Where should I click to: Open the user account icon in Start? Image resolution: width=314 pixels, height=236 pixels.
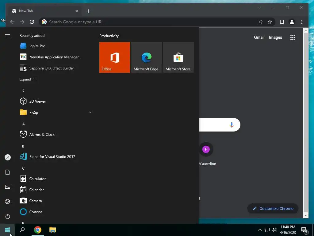point(8,157)
